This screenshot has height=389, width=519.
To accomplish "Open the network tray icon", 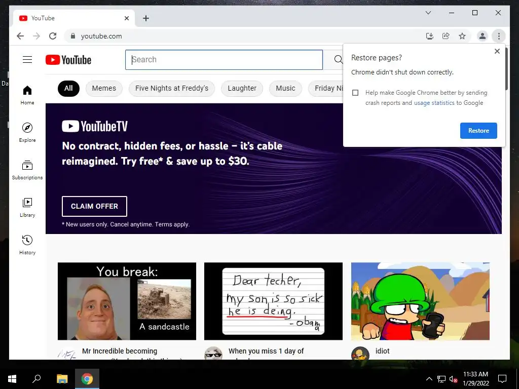I will click(x=441, y=379).
